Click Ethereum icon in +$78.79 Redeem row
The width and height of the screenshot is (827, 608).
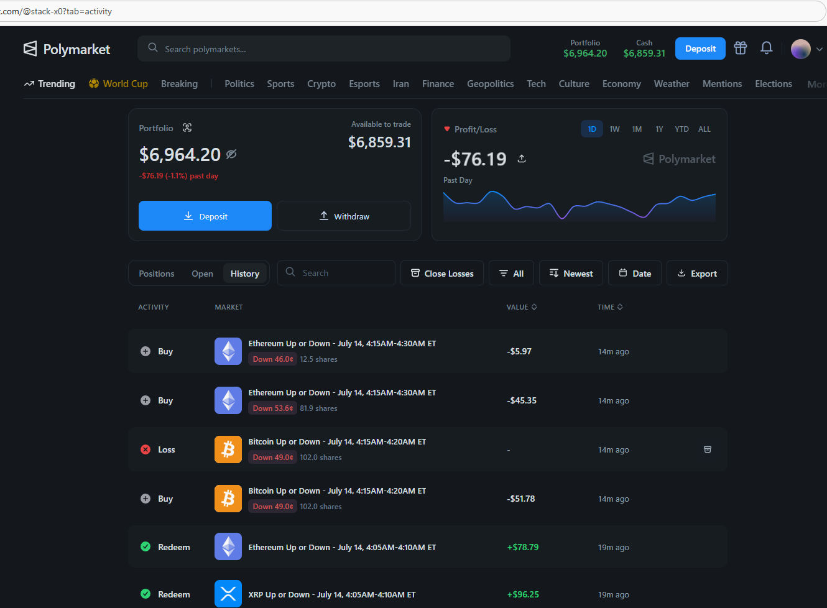click(x=228, y=546)
